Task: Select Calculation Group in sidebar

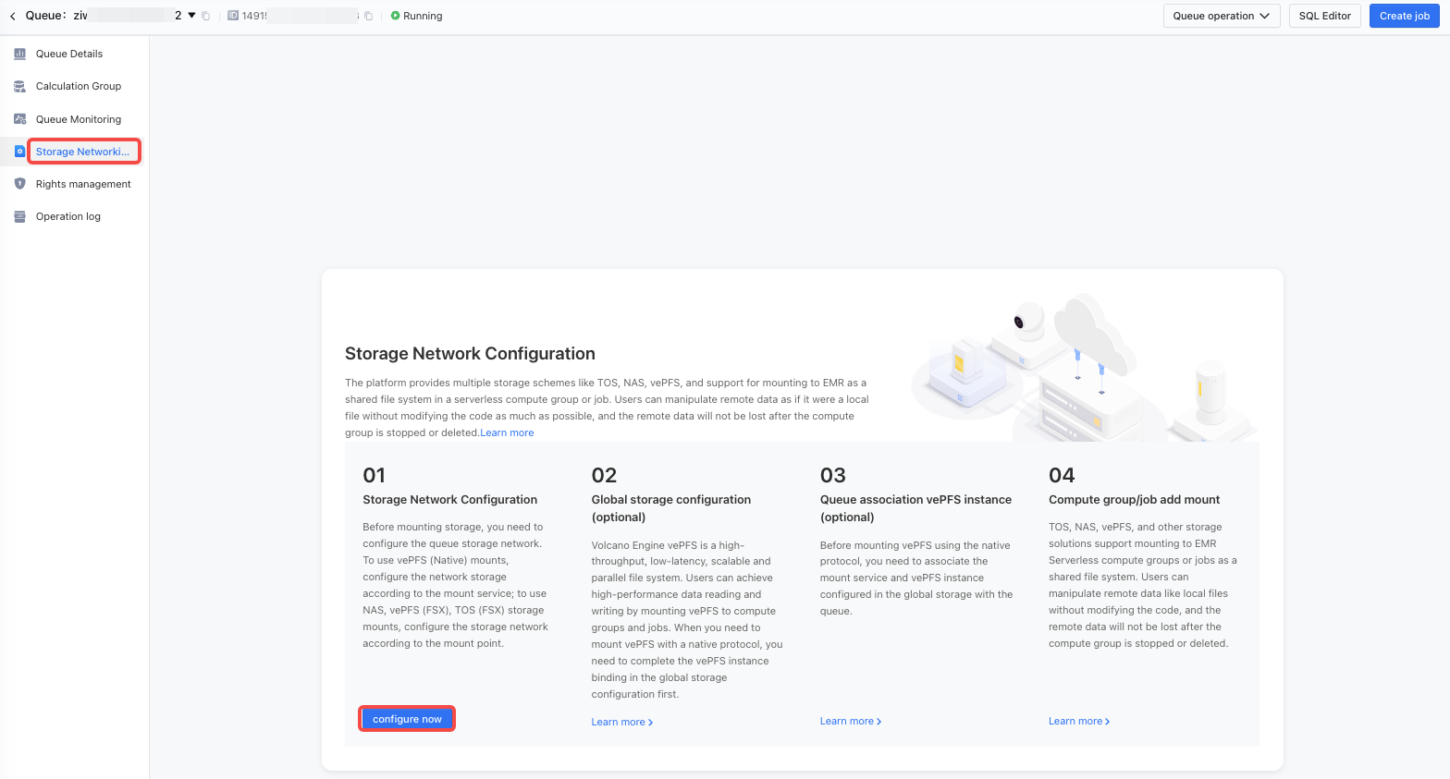Action: point(79,86)
